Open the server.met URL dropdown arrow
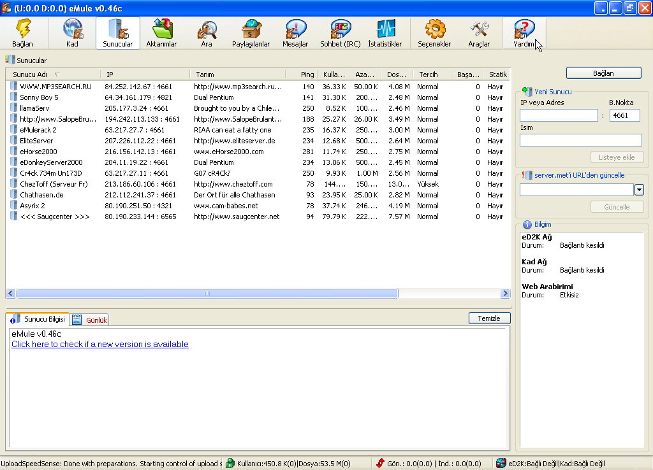This screenshot has width=653, height=470. tap(639, 190)
